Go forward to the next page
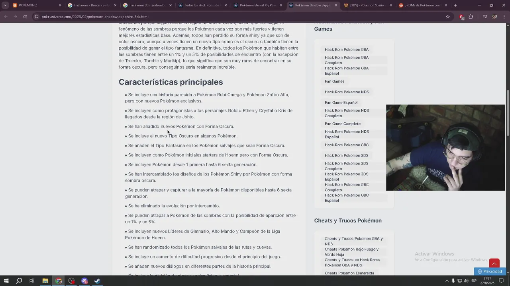Viewport: 510px width, 286px height. tap(15, 17)
